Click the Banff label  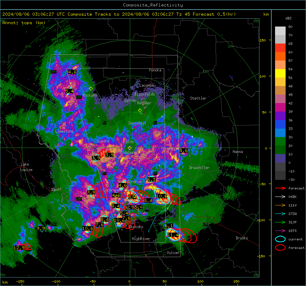point(56,189)
